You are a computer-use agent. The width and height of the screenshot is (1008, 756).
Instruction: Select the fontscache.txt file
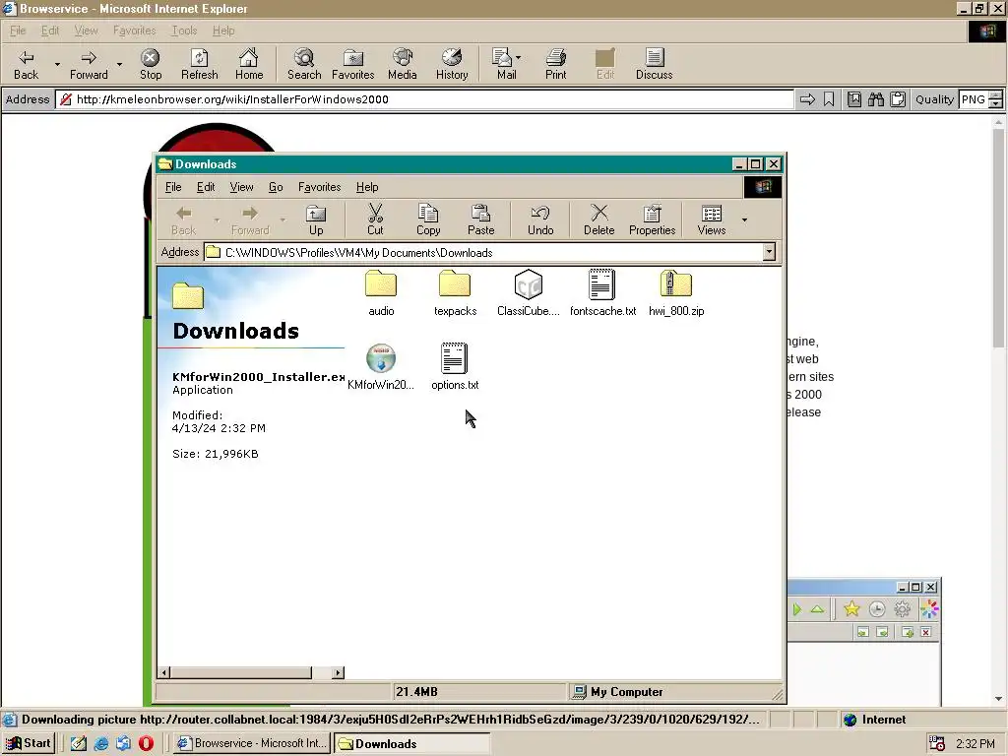click(602, 293)
